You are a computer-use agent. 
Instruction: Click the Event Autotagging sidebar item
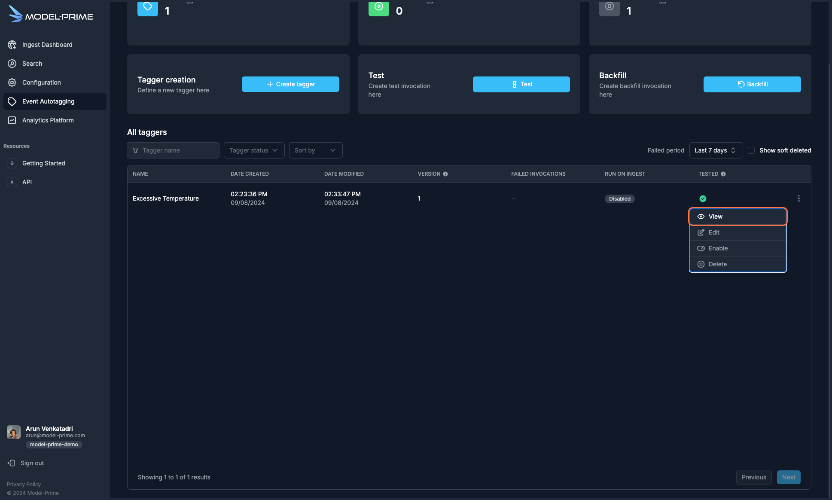(55, 101)
